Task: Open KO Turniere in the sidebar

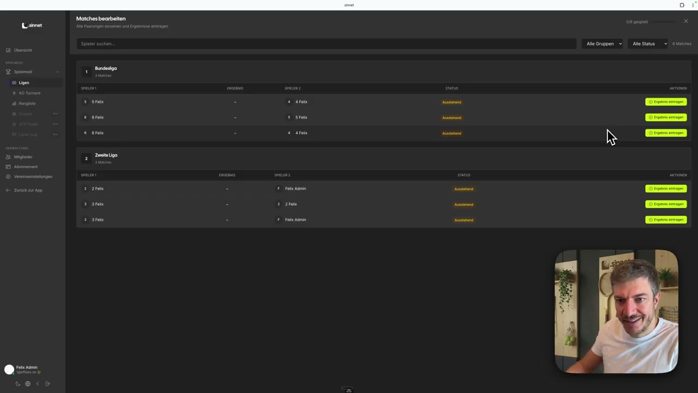Action: pos(29,93)
